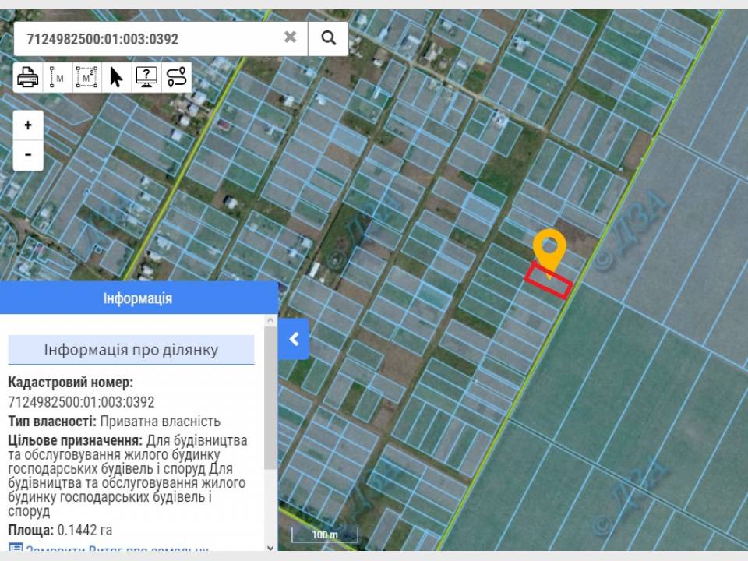Viewport: 748px width, 561px height.
Task: Collapse the information side panel
Action: coord(294,339)
